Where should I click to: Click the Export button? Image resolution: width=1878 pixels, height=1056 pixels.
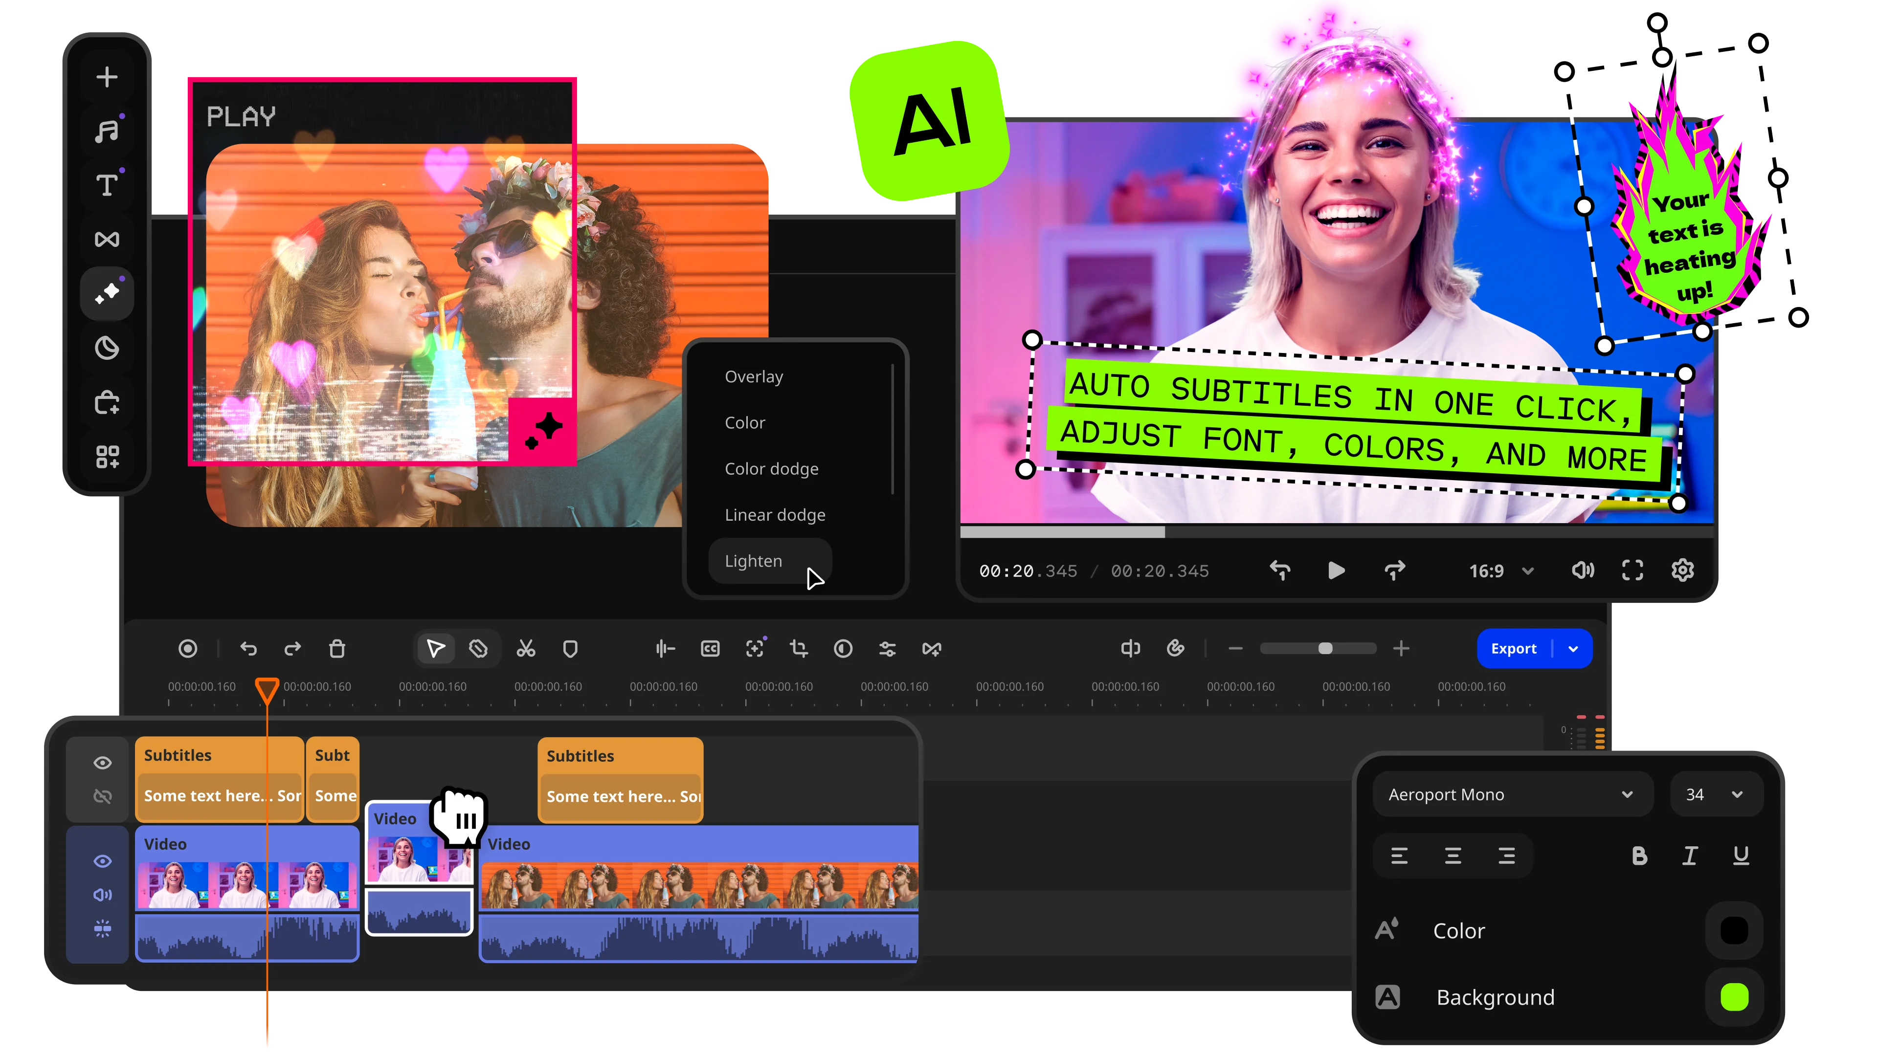click(1514, 649)
